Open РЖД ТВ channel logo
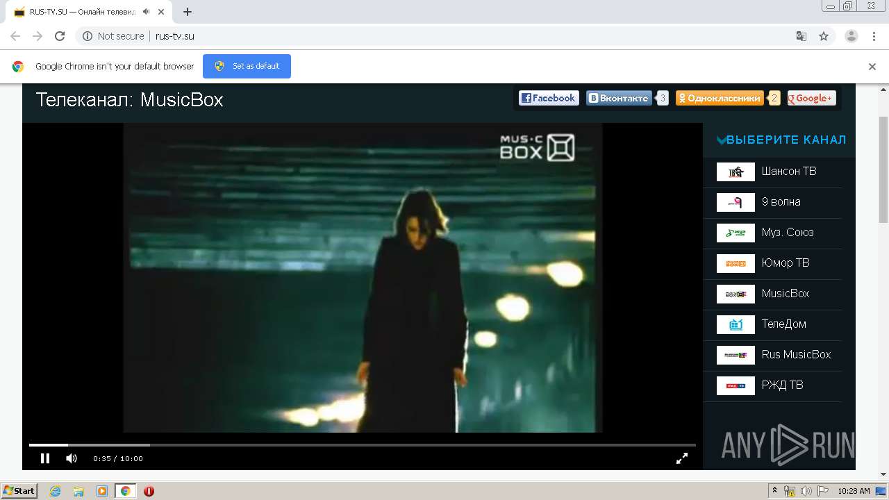The width and height of the screenshot is (889, 500). coord(736,385)
